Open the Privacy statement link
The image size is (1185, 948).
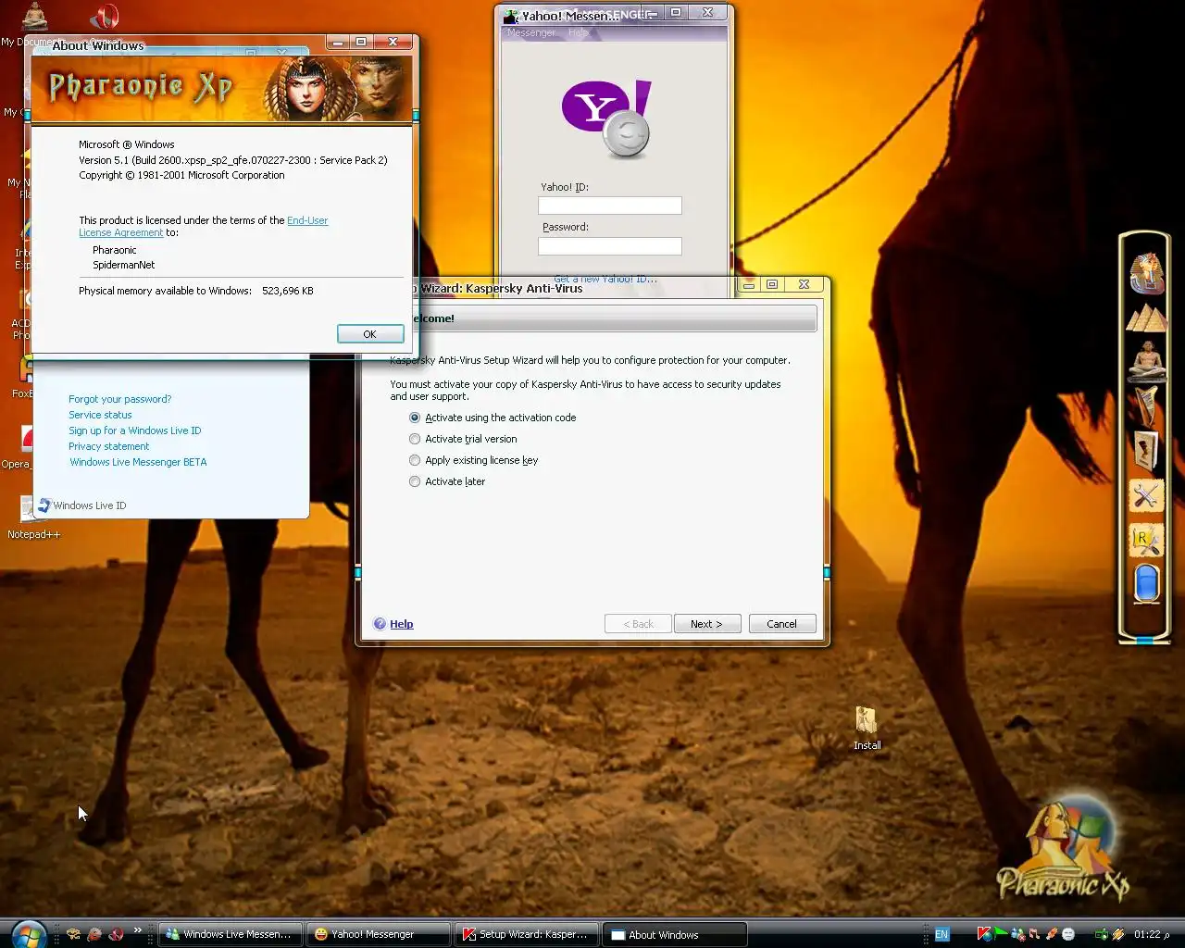108,446
